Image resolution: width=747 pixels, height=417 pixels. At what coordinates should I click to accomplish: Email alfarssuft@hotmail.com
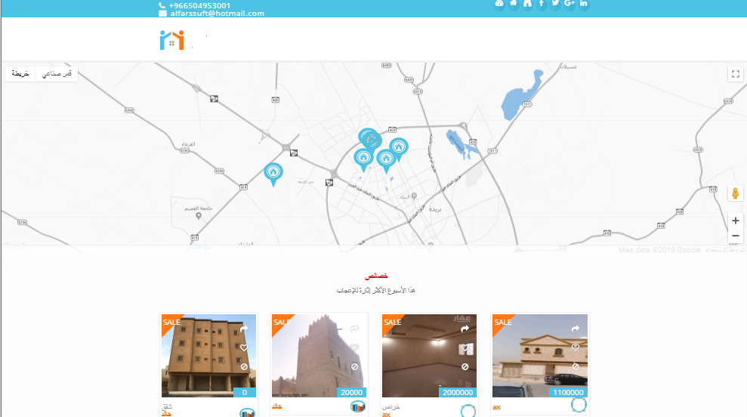point(218,14)
